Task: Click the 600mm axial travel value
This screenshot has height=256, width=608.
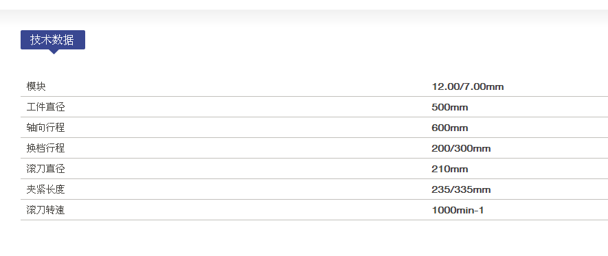Action: [450, 128]
